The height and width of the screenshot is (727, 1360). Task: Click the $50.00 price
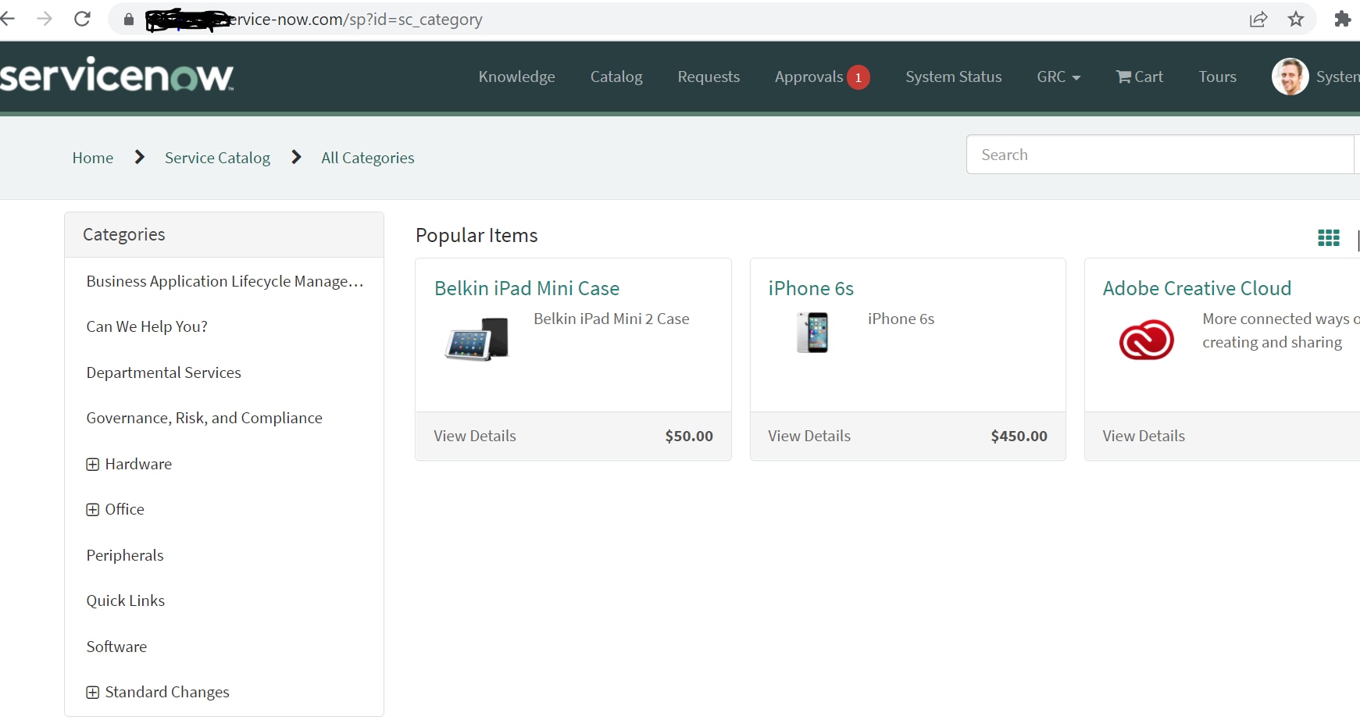(x=689, y=436)
